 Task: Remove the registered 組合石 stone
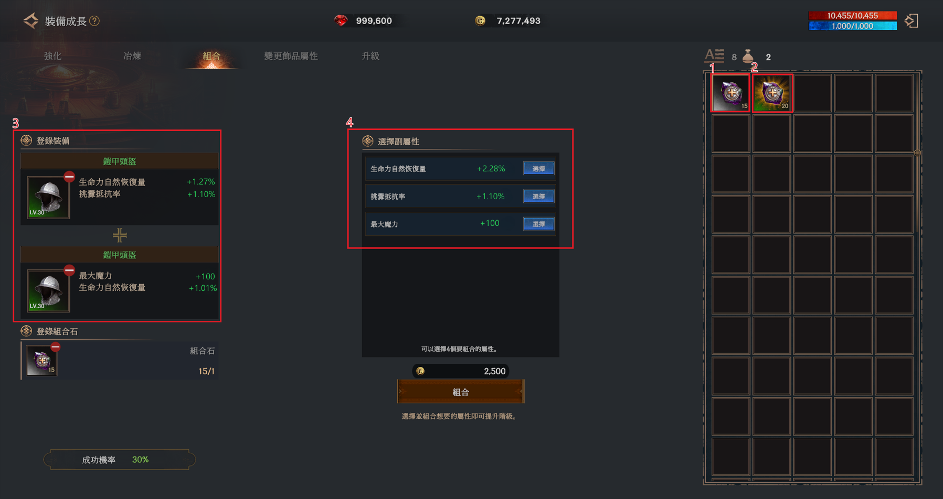pyautogui.click(x=56, y=347)
